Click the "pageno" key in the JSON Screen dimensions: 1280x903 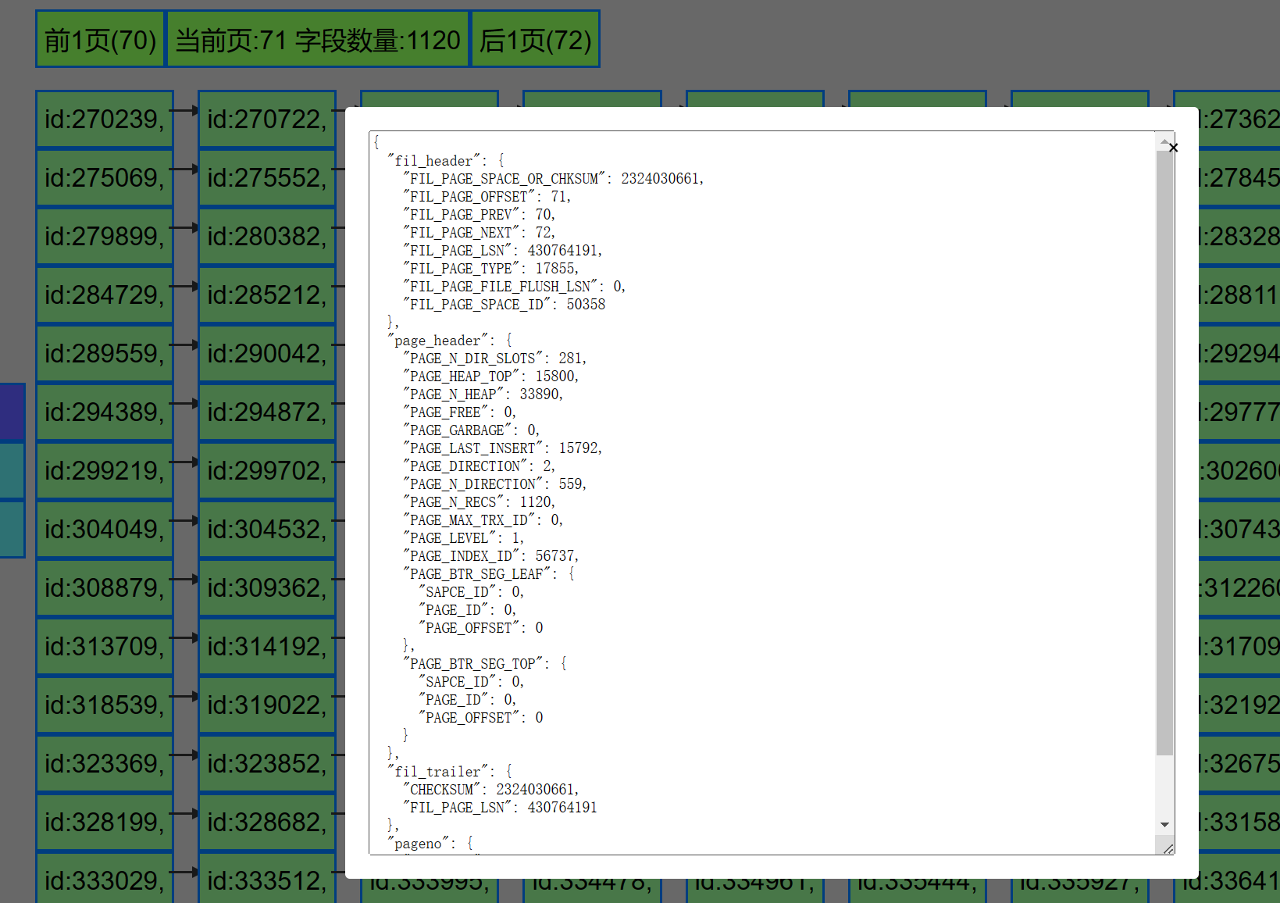pyautogui.click(x=418, y=844)
